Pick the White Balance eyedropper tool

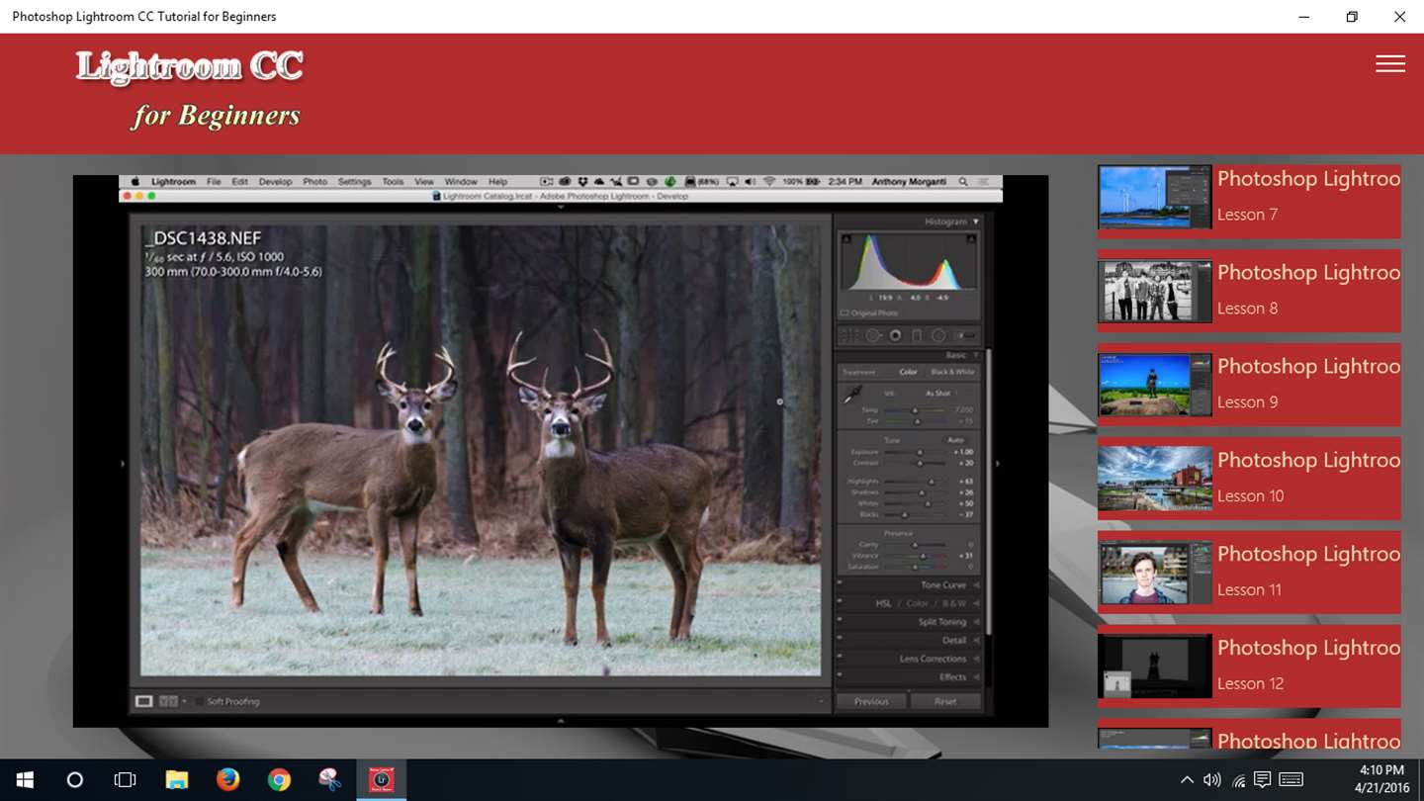[x=852, y=394]
